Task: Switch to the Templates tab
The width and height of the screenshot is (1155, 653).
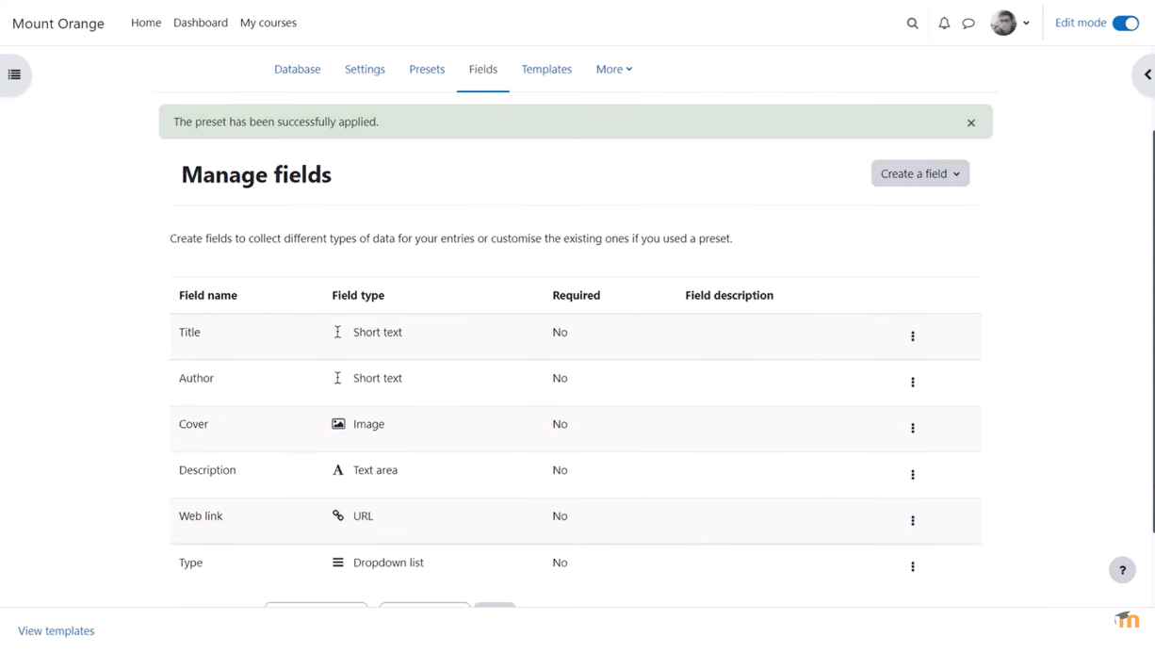Action: 546,70
